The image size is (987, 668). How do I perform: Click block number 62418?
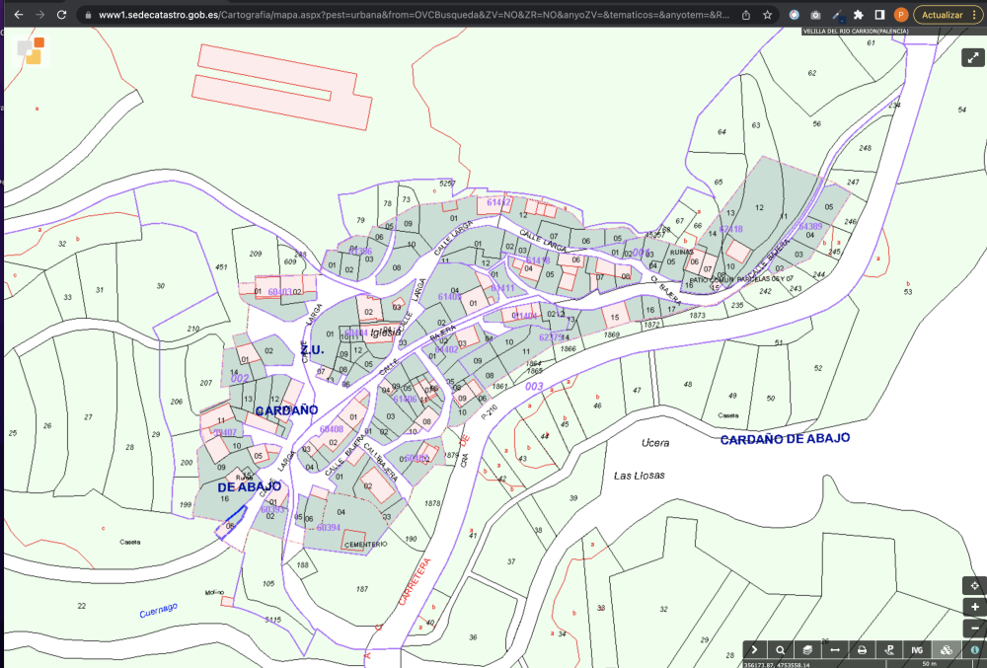tap(730, 229)
